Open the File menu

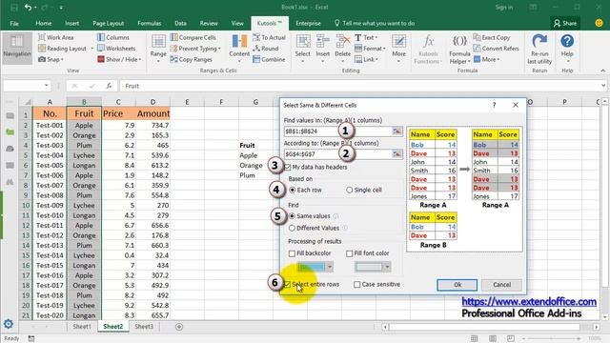click(14, 23)
